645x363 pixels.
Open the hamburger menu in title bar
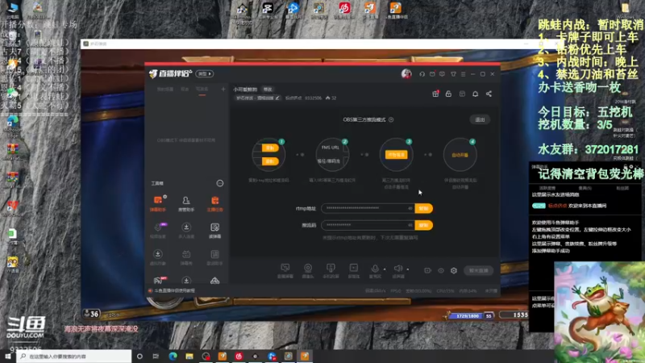(x=463, y=74)
